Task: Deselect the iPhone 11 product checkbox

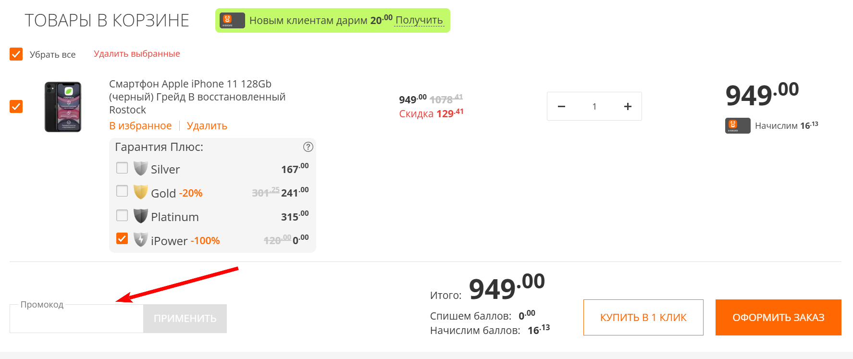Action: click(x=16, y=106)
